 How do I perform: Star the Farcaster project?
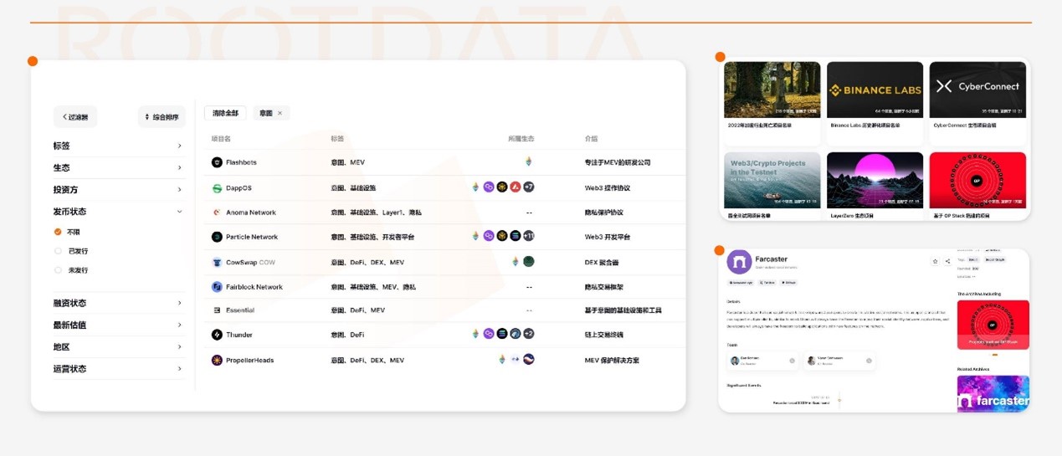935,261
